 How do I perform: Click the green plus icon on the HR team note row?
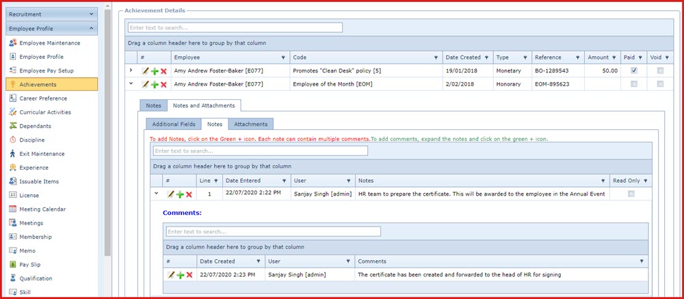pyautogui.click(x=180, y=194)
